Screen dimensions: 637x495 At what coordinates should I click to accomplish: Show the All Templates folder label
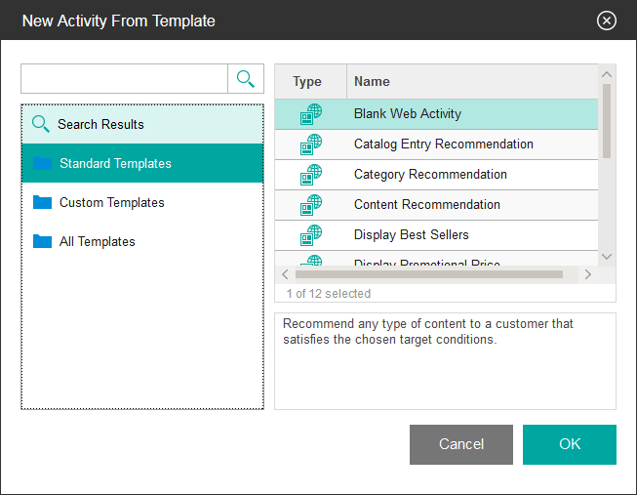click(97, 241)
